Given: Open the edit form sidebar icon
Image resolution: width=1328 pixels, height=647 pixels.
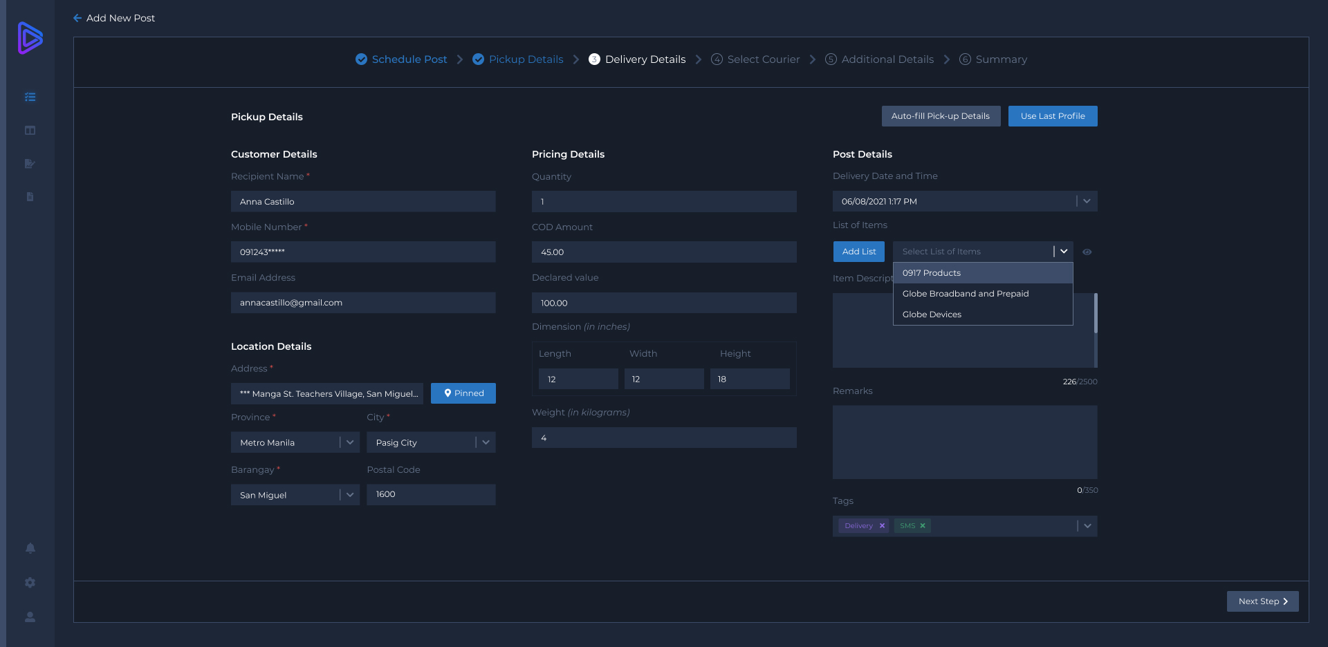Looking at the screenshot, I should pos(30,164).
